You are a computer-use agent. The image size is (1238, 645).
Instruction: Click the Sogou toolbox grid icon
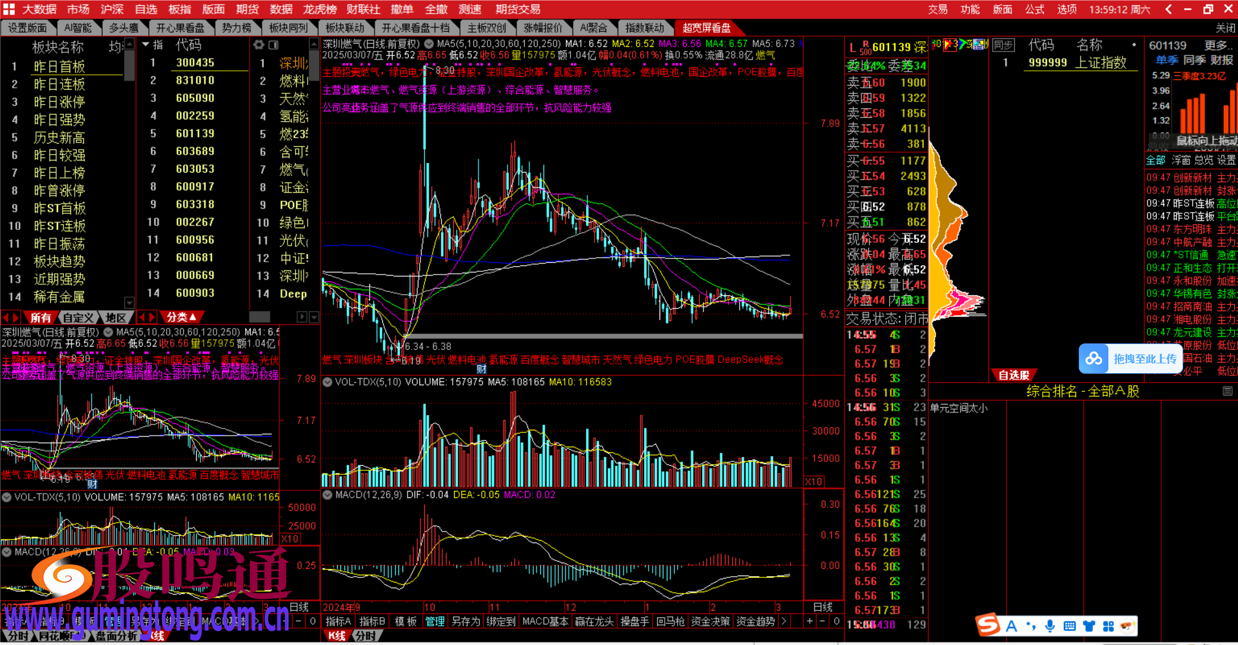coord(1108,626)
